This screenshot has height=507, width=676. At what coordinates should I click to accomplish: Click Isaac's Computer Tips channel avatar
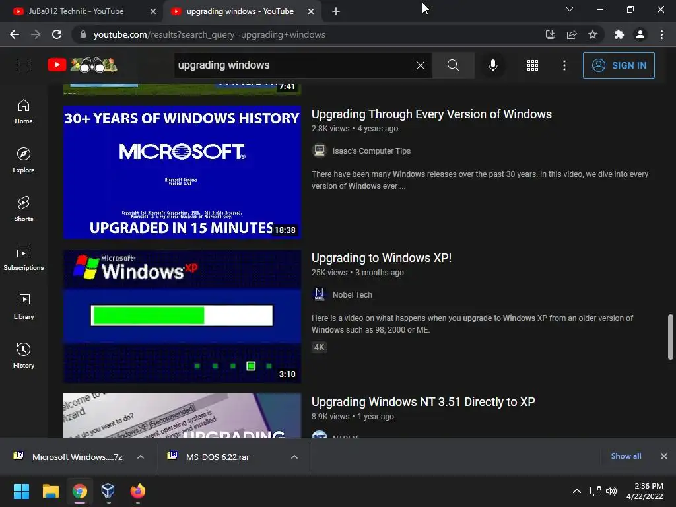click(x=320, y=151)
